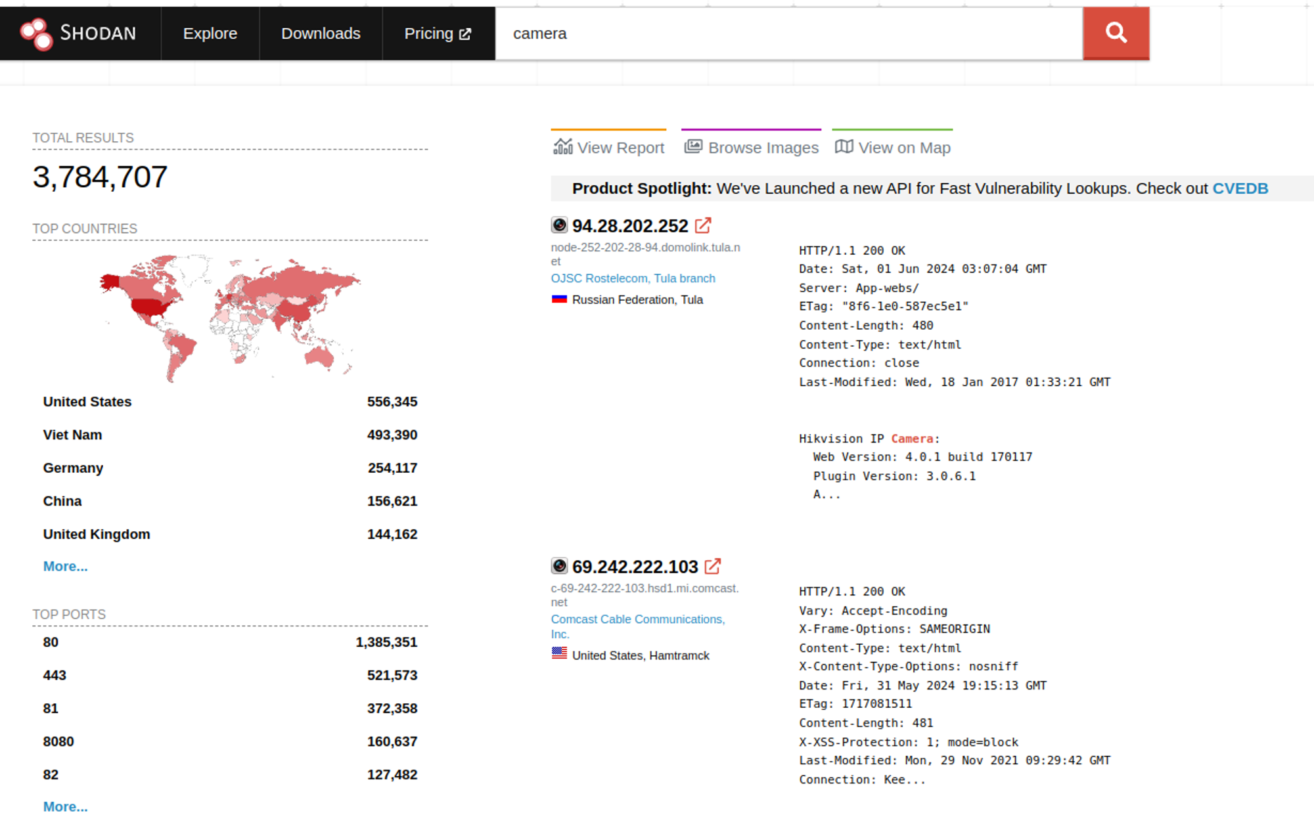Filter results by United States, Hamtramck

(x=641, y=655)
